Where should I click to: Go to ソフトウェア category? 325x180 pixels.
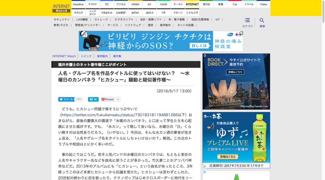pyautogui.click(x=133, y=25)
